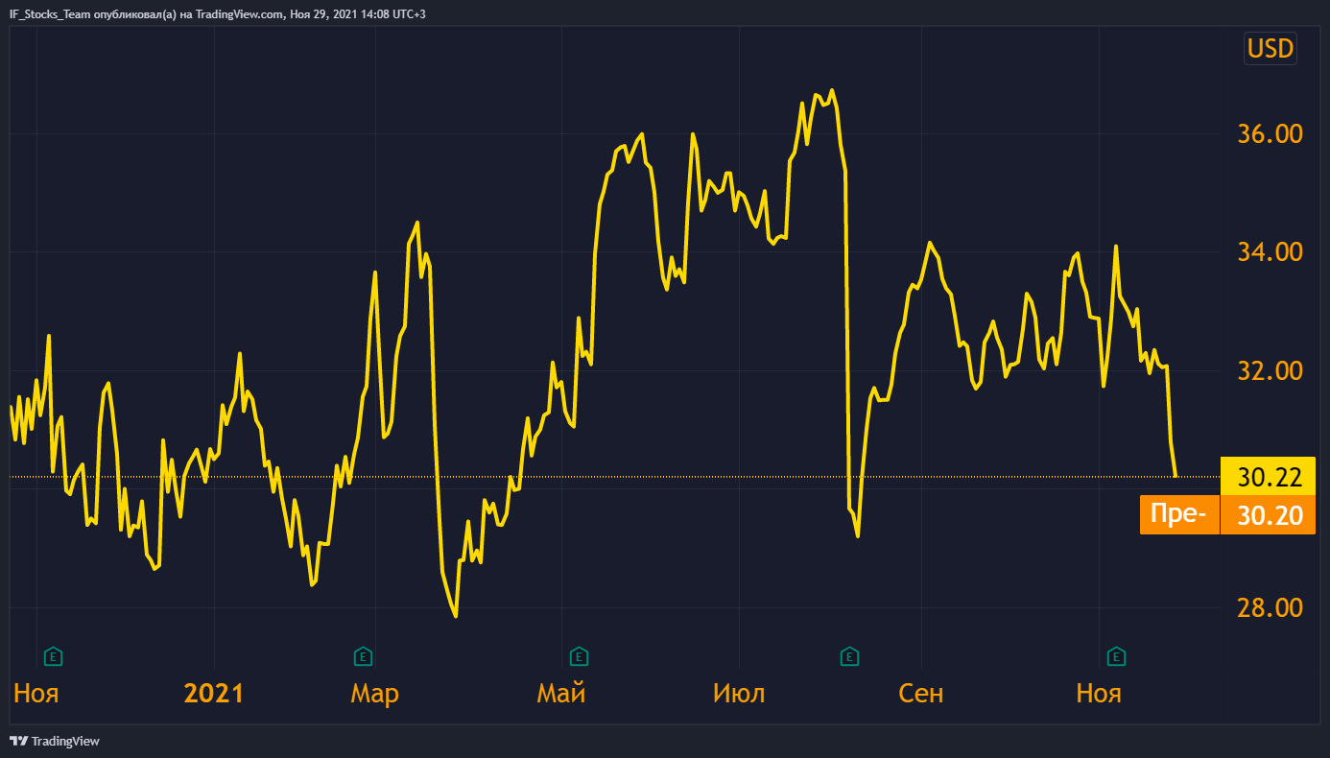This screenshot has height=758, width=1330.
Task: Click the Пре- pre-market label
Action: coord(1179,515)
